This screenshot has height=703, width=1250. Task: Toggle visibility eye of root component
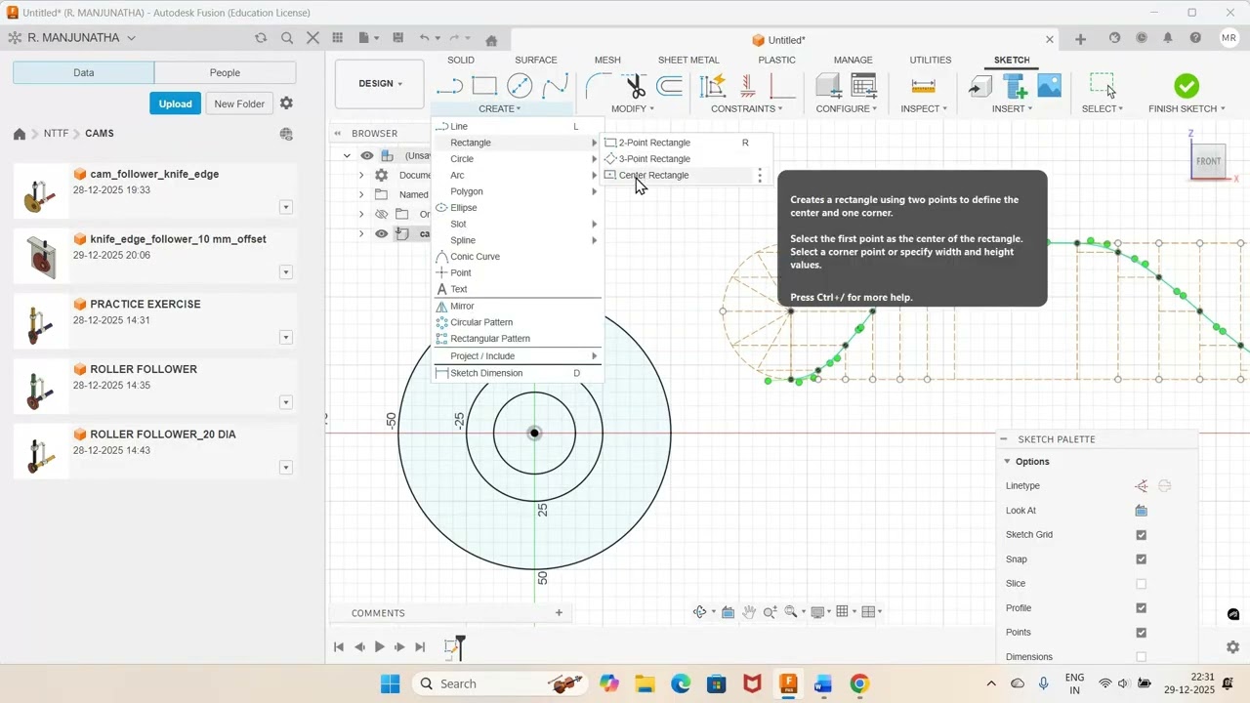[x=367, y=155]
